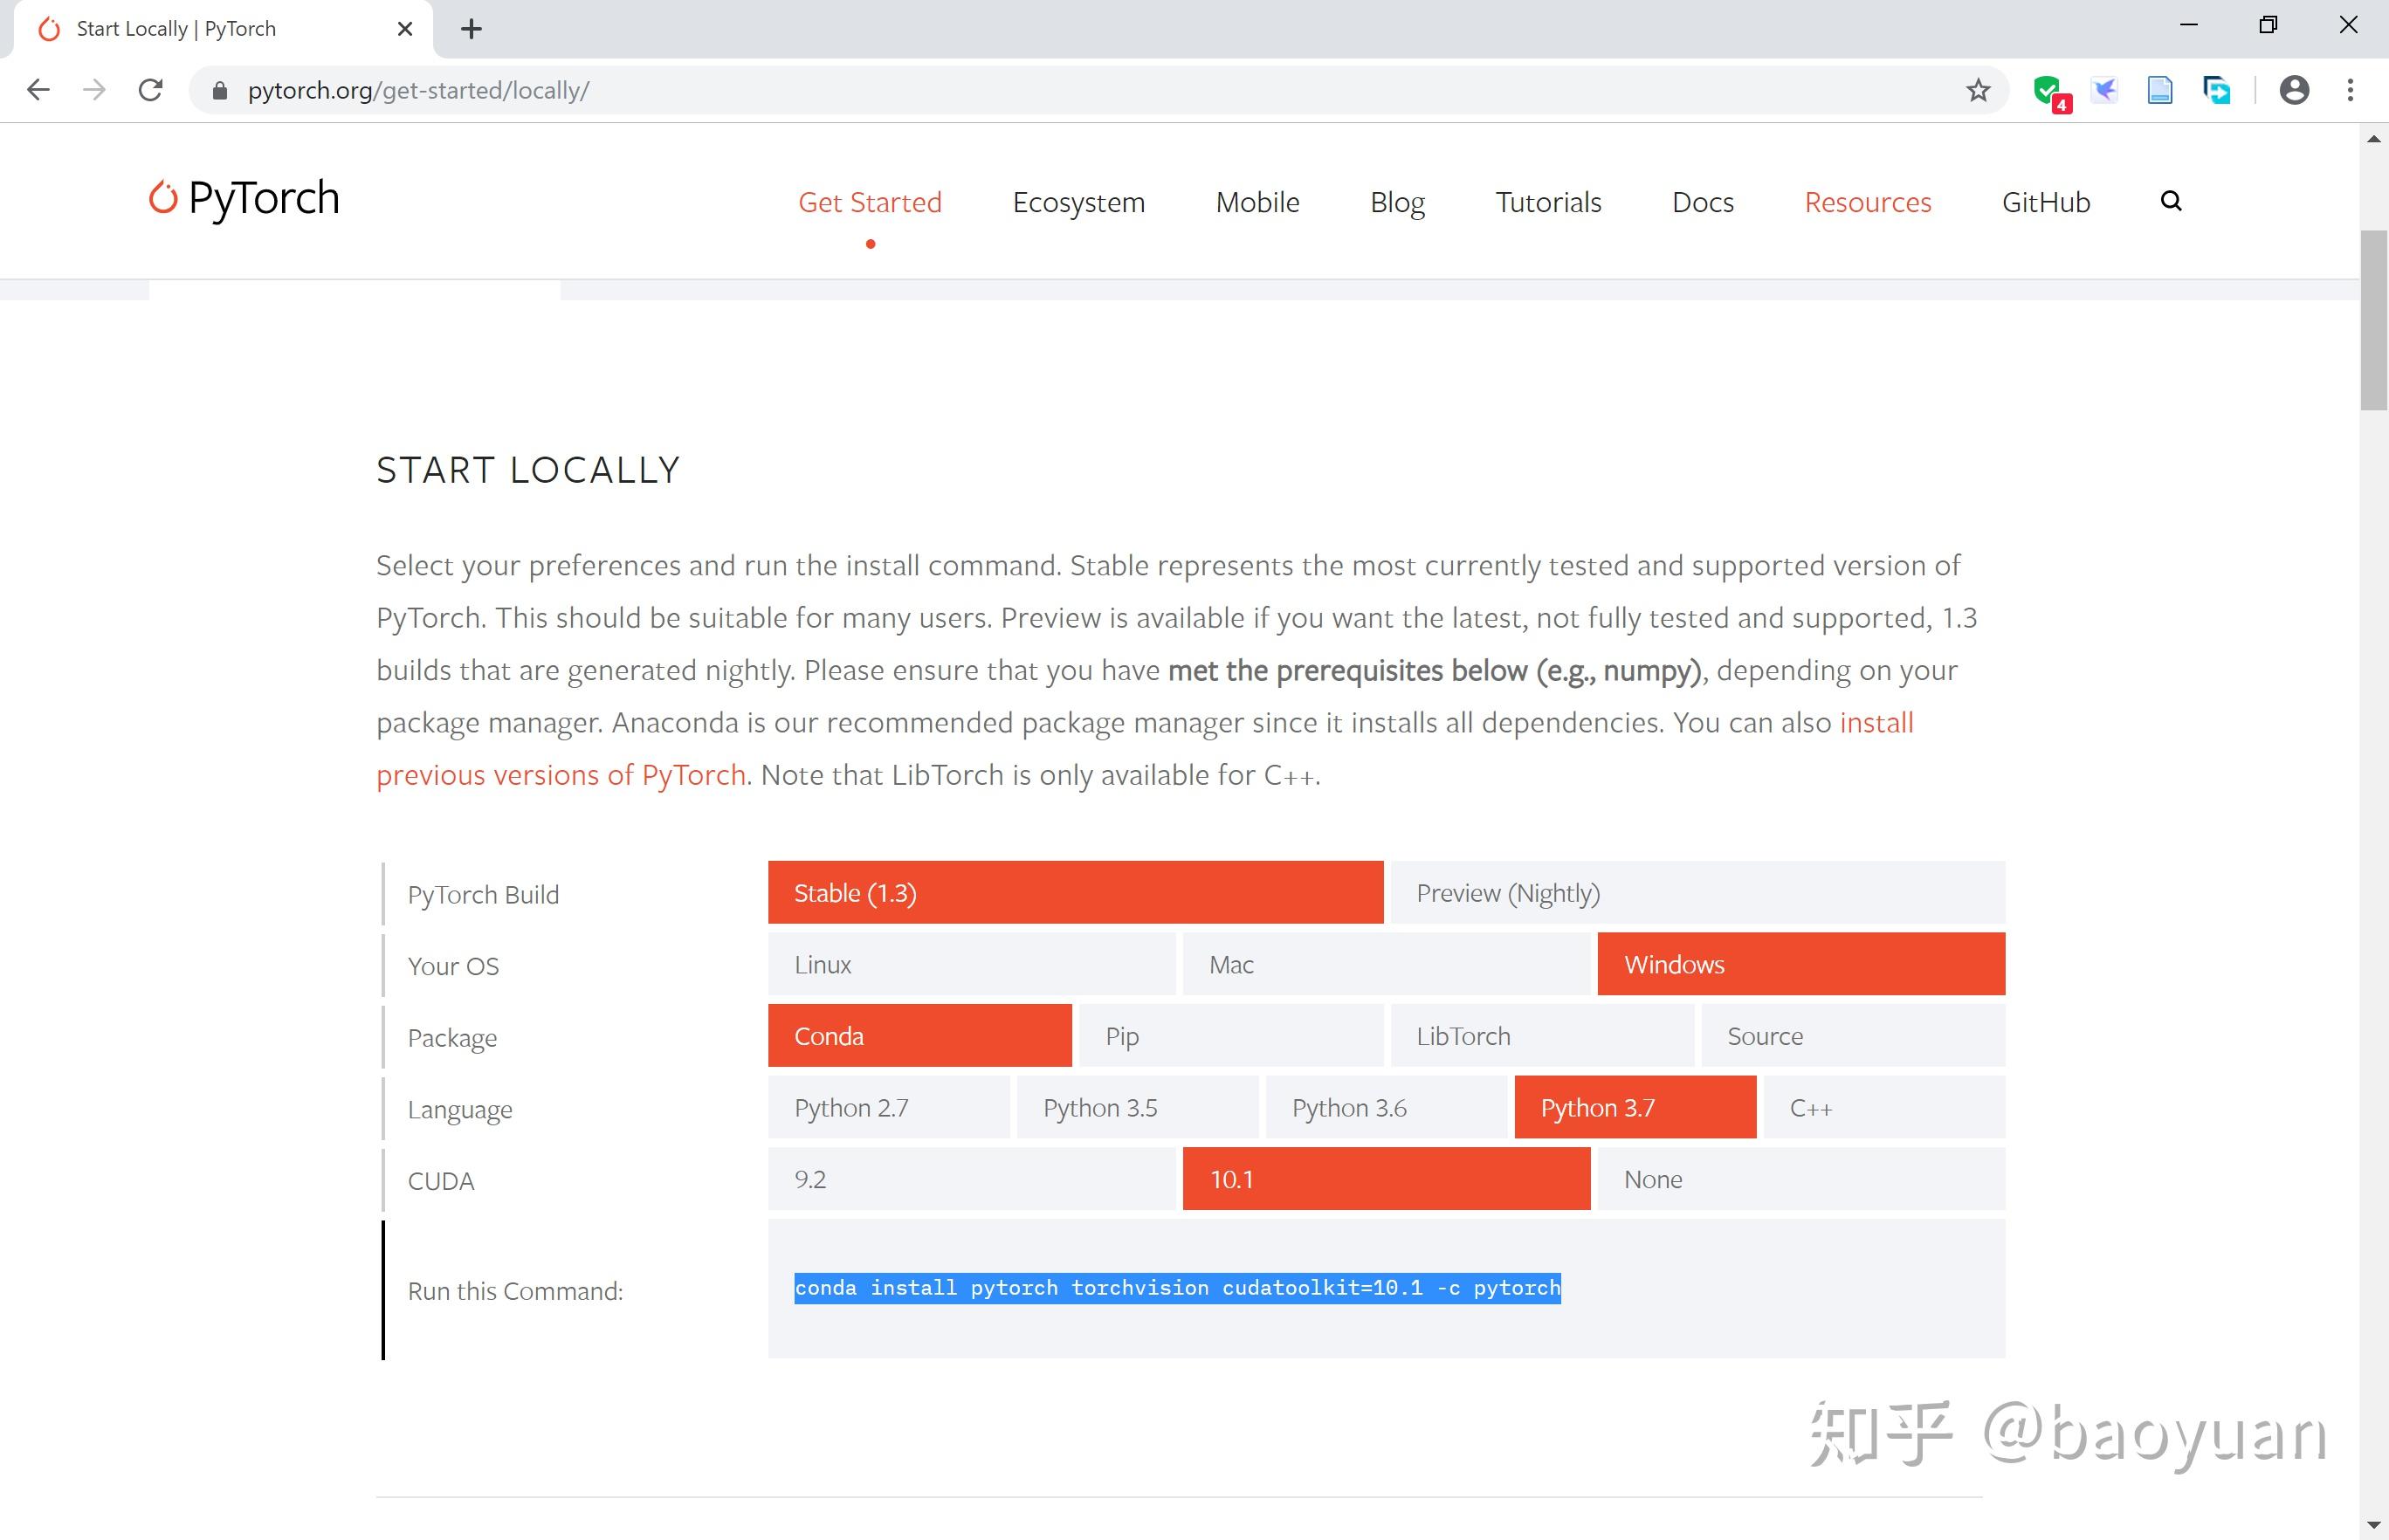Click the Chrome menu three-dots icon

pyautogui.click(x=2351, y=91)
